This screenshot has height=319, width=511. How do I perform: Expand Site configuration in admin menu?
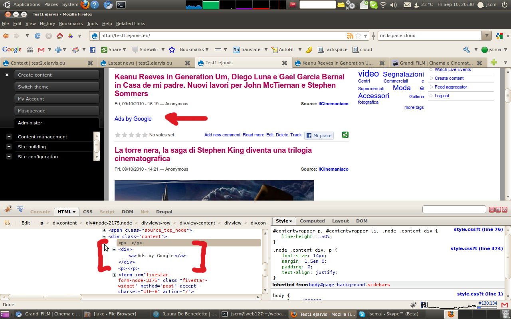(9, 157)
